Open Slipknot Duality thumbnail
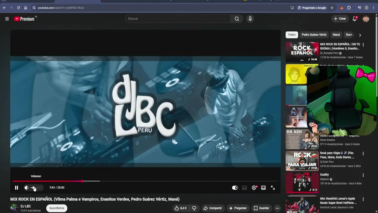 [x=302, y=183]
